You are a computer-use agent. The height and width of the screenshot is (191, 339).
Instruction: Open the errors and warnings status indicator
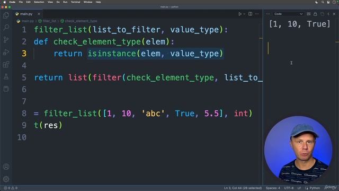(x=11, y=188)
